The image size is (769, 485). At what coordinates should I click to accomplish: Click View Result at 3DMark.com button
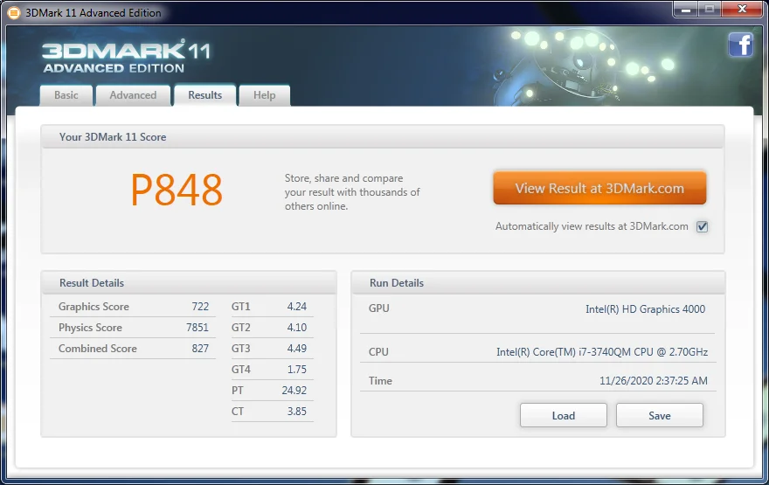coord(599,188)
